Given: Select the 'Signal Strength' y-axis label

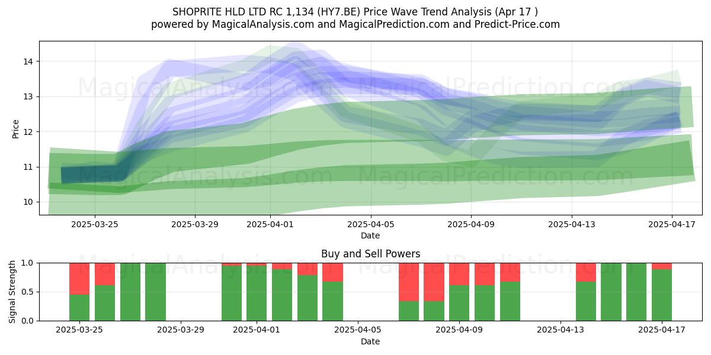Looking at the screenshot, I should coord(12,292).
